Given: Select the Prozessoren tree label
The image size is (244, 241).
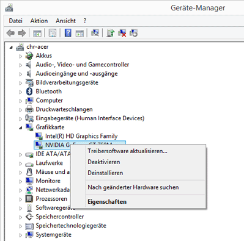Looking at the screenshot, I should tap(51, 199).
